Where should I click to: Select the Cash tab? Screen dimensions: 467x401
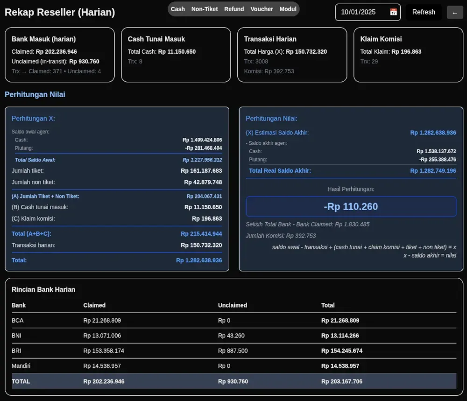(177, 9)
